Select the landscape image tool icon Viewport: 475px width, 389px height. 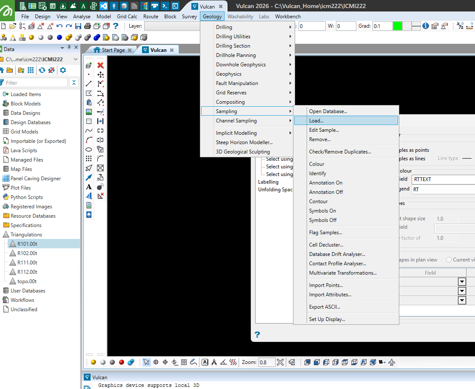point(89,112)
